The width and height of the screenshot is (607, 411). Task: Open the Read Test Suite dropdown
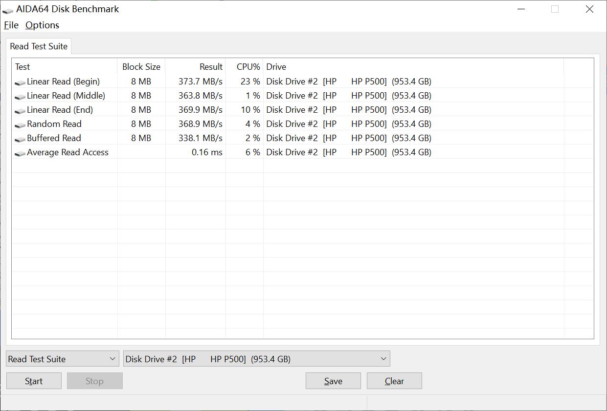pos(62,359)
